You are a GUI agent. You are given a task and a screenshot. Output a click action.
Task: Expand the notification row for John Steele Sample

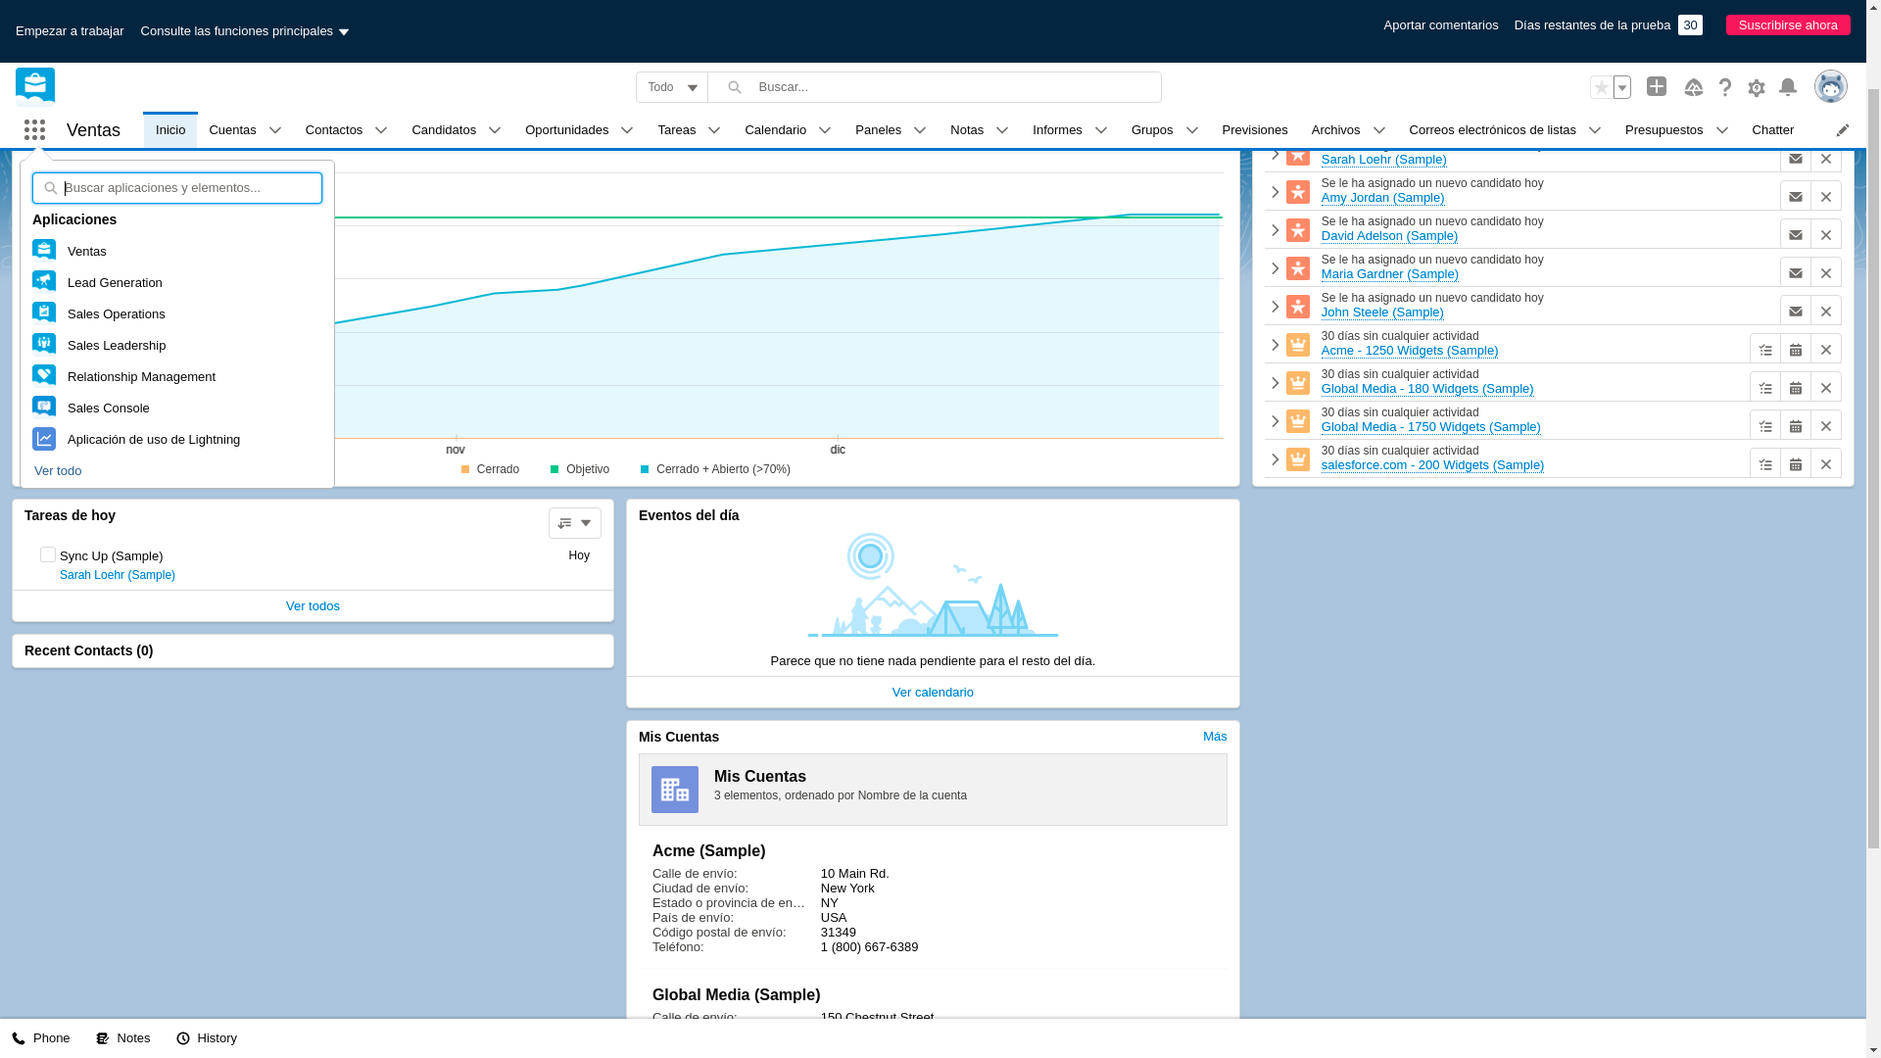tap(1276, 305)
